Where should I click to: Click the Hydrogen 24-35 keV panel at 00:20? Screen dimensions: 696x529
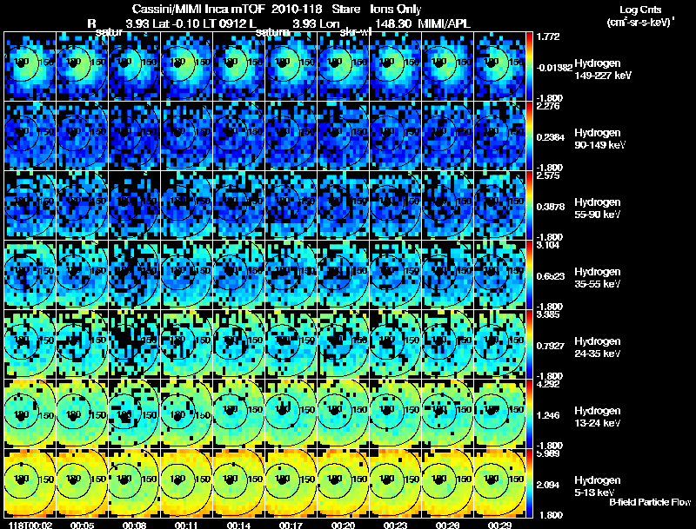click(343, 344)
